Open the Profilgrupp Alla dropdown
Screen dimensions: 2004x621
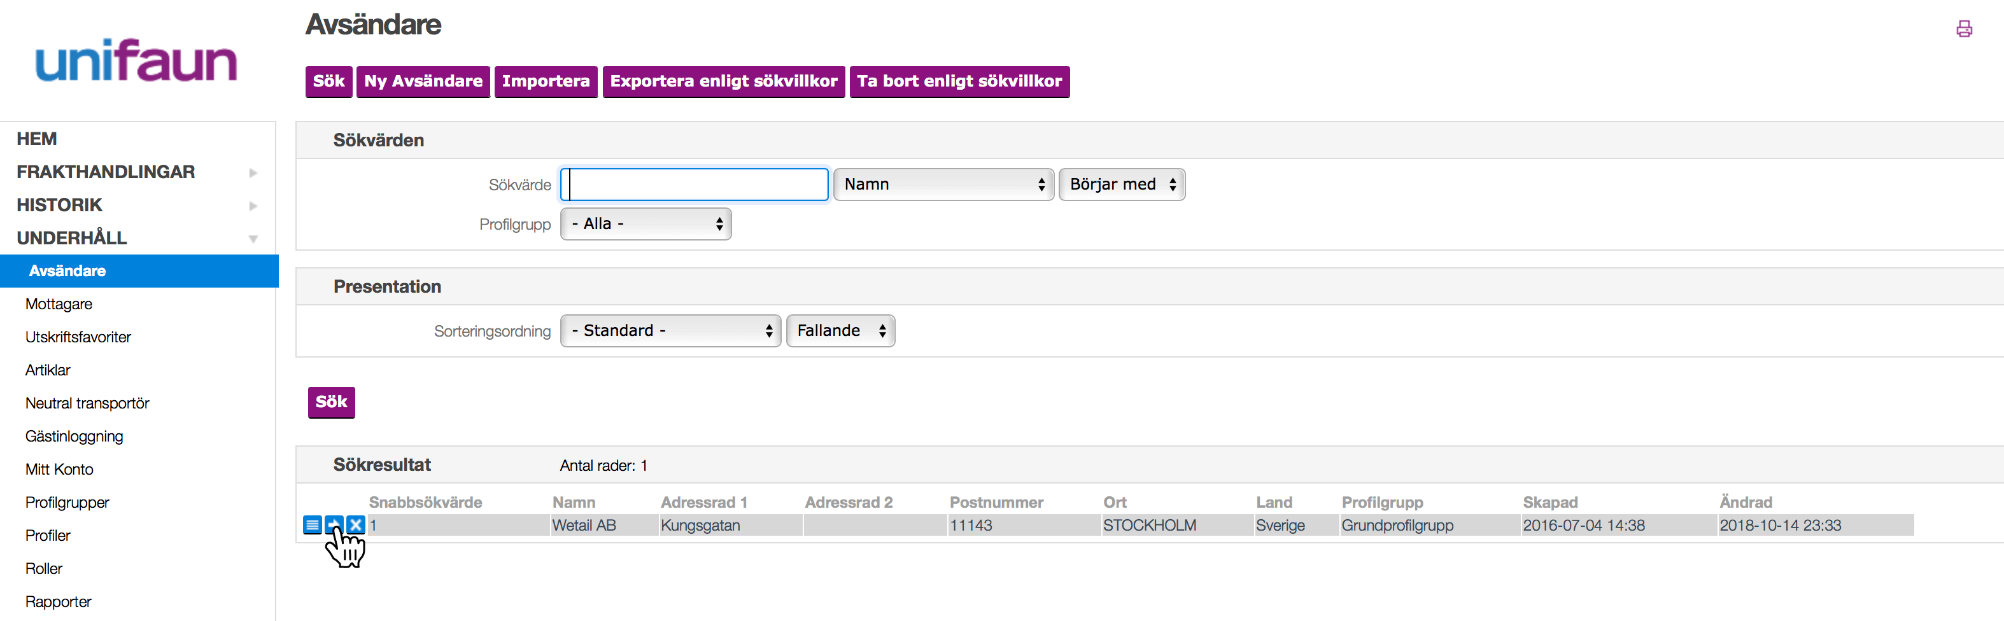tap(645, 224)
